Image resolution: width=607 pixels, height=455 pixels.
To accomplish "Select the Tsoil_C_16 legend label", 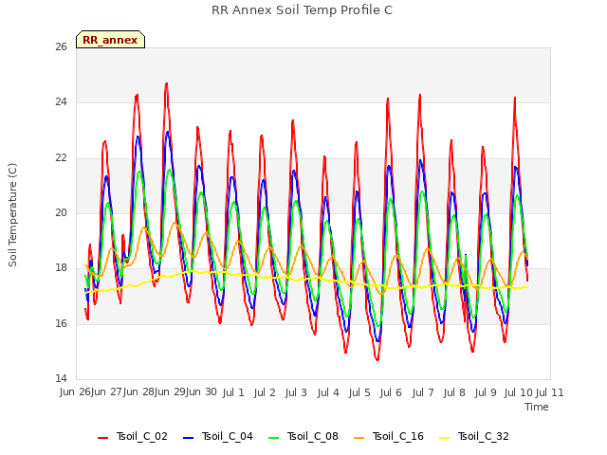I will click(398, 436).
